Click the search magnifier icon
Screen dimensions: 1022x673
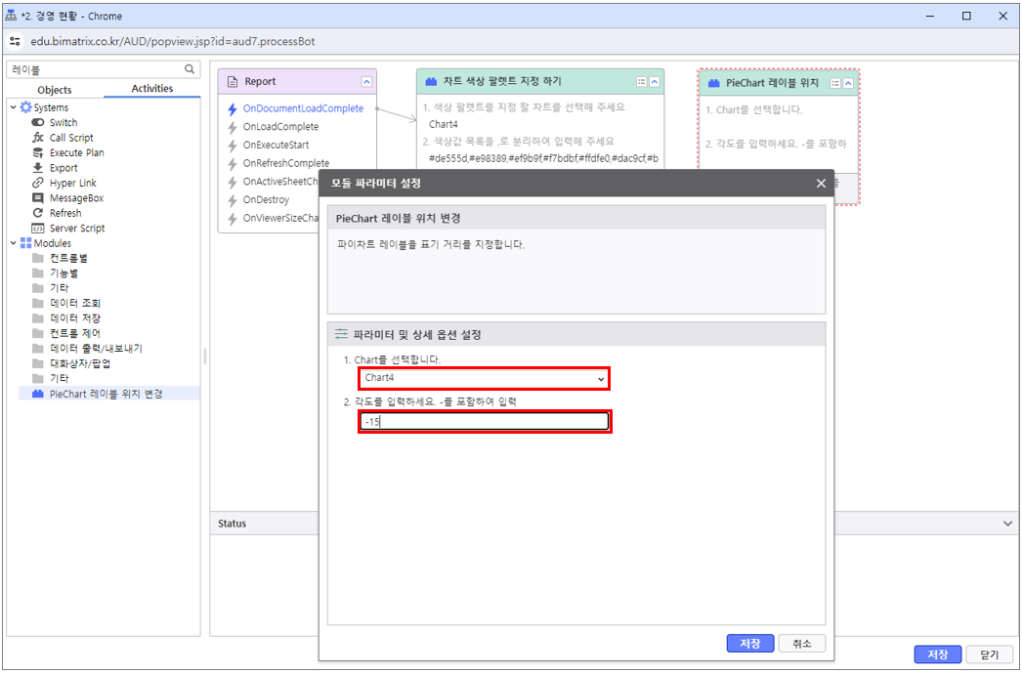click(x=191, y=69)
